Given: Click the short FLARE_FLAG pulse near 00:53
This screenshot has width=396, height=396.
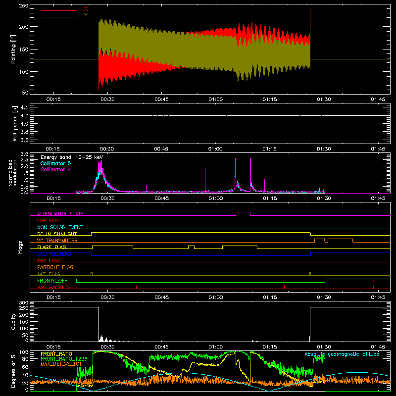Looking at the screenshot, I should (191, 246).
